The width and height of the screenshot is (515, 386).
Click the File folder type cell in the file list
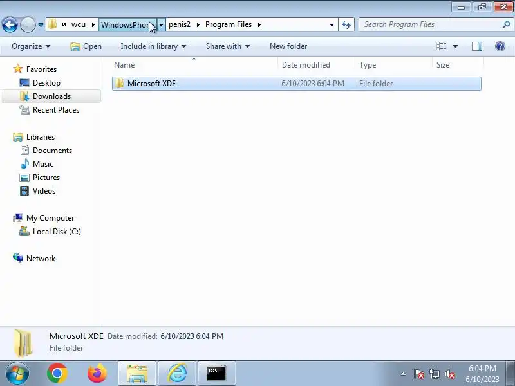click(376, 84)
